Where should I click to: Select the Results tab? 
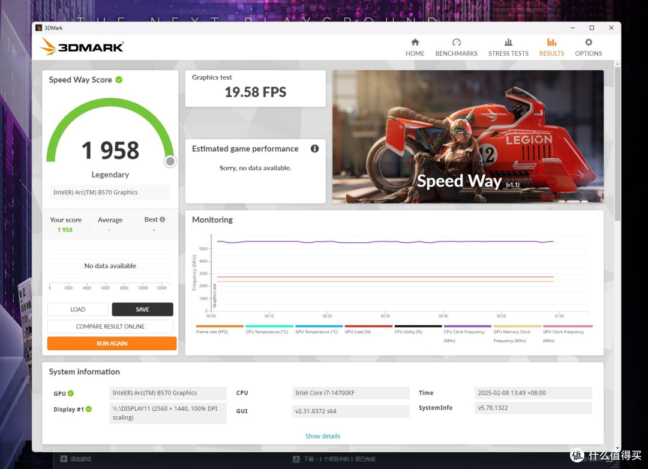tap(551, 47)
